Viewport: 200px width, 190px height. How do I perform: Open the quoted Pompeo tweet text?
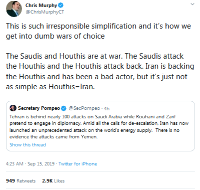(x=99, y=127)
